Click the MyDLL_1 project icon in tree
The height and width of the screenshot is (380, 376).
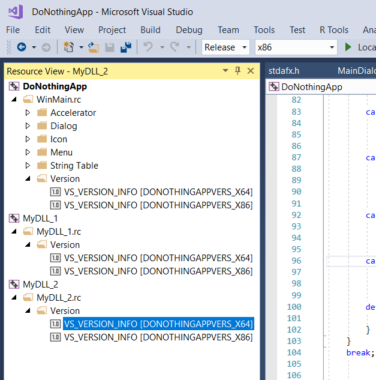tap(14, 219)
